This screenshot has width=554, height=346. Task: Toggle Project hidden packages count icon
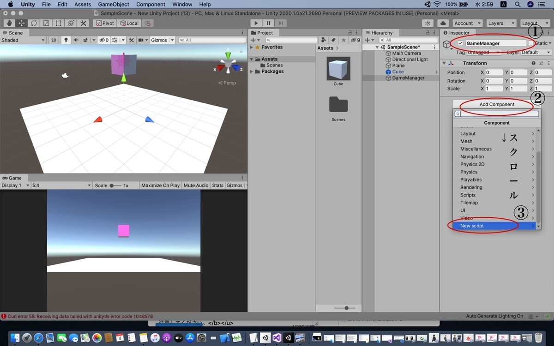[x=355, y=40]
